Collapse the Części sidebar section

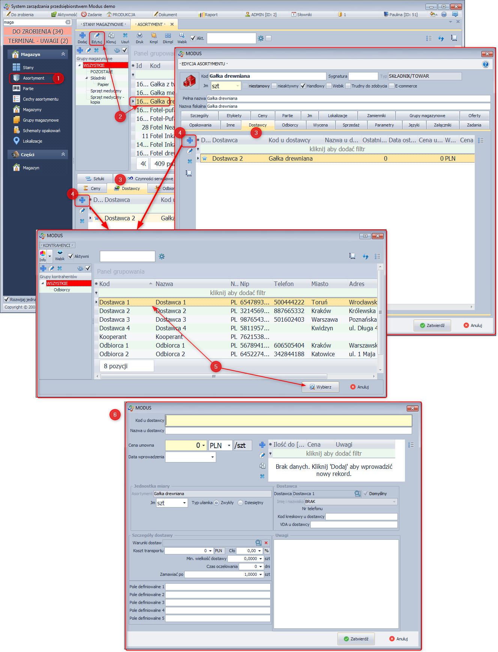pyautogui.click(x=63, y=154)
